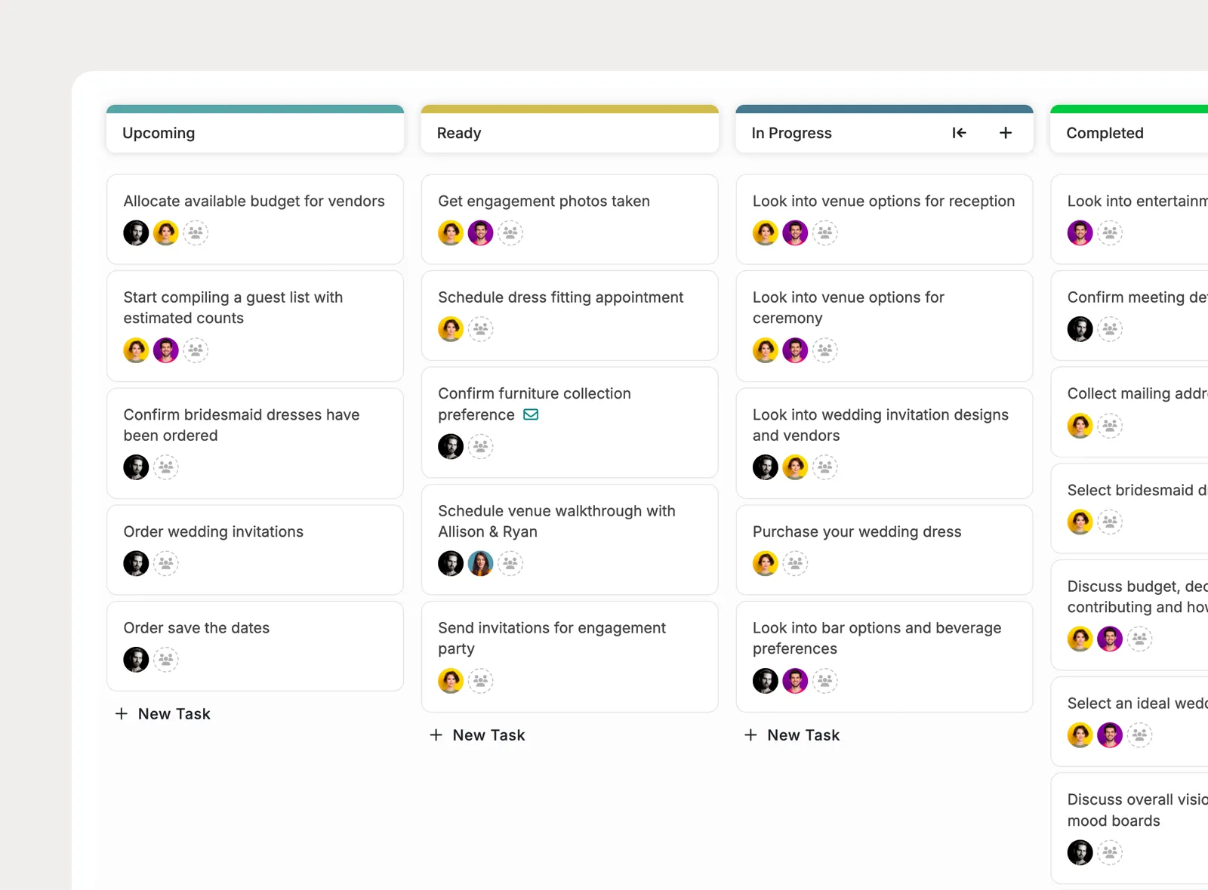Add assignee on venue options for ceremony card

825,350
